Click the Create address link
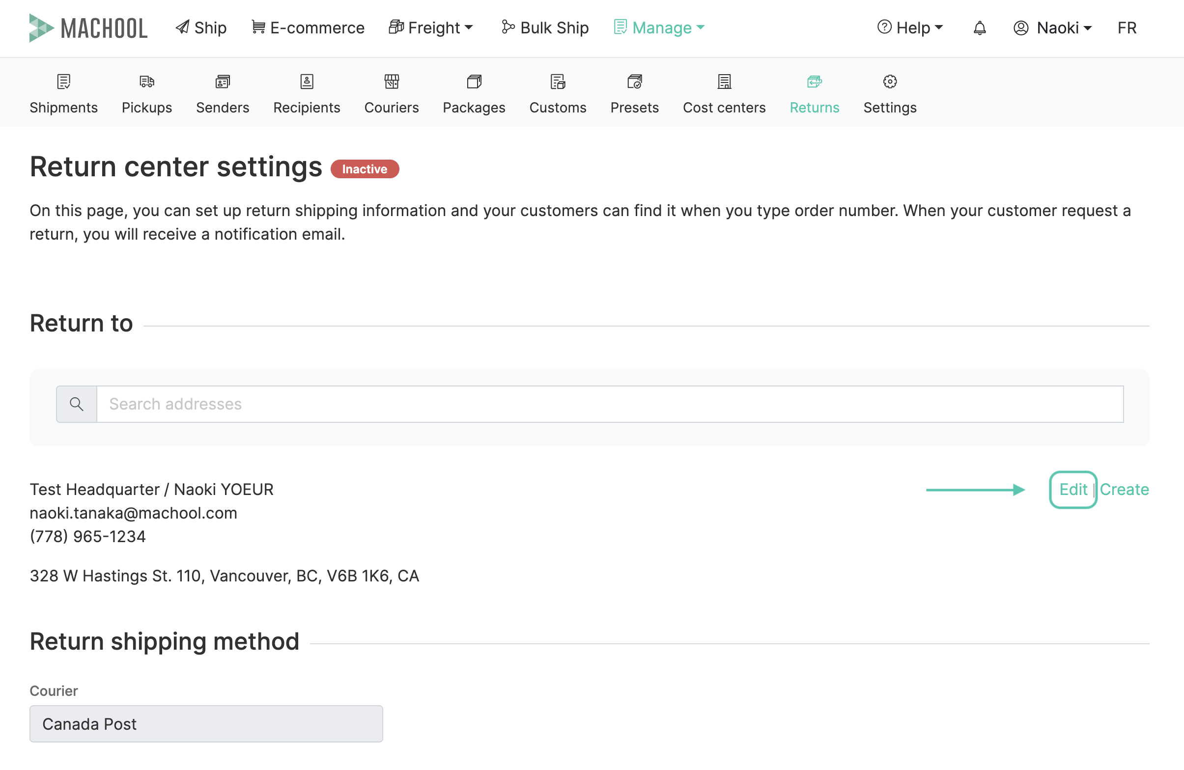The height and width of the screenshot is (770, 1184). point(1124,490)
